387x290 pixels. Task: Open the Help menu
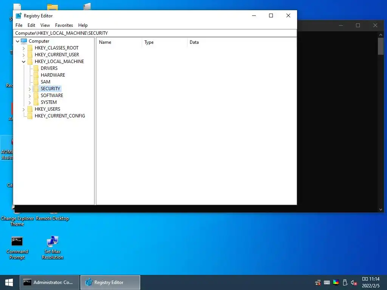(83, 25)
